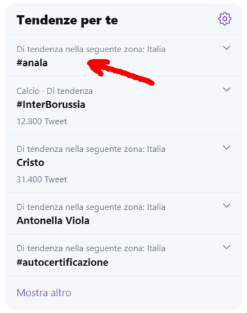Image resolution: width=247 pixels, height=313 pixels.
Task: Expand chevron next to Cristo trend
Action: coord(227,147)
